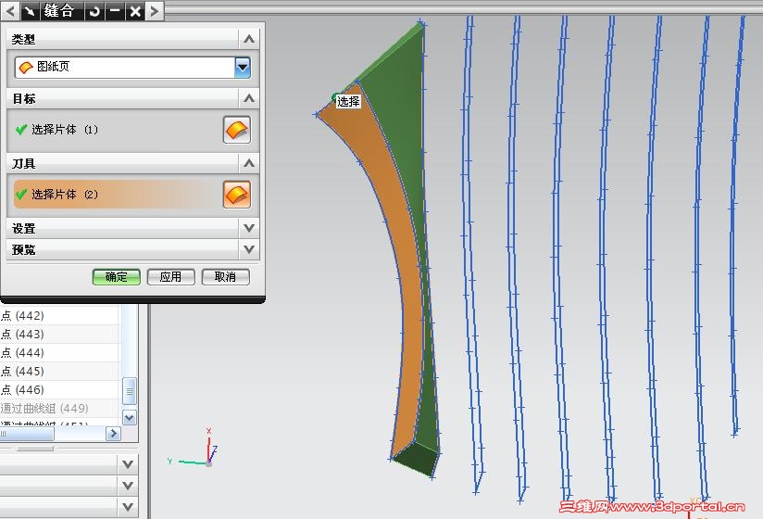Select 点 (446) in the navigator
Image resolution: width=763 pixels, height=519 pixels.
(58, 389)
